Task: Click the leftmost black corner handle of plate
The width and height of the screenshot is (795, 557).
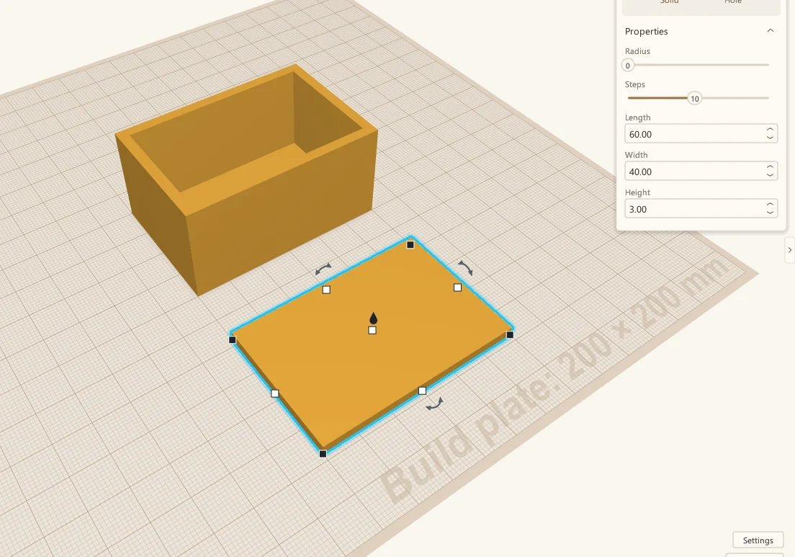Action: (x=232, y=340)
